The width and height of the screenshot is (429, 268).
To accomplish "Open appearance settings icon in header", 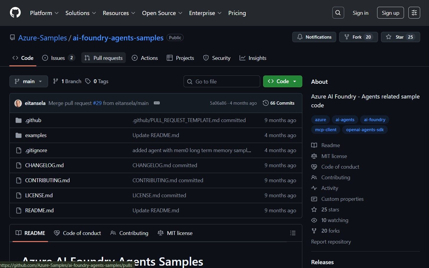I will [414, 13].
